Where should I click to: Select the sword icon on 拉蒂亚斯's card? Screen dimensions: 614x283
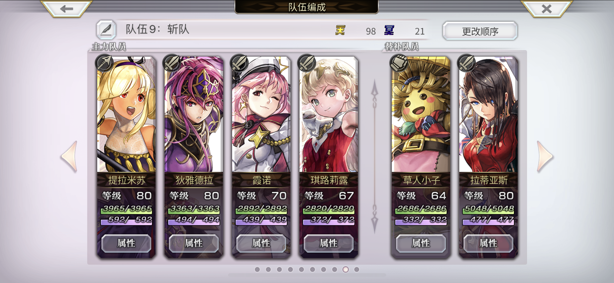tap(466, 63)
